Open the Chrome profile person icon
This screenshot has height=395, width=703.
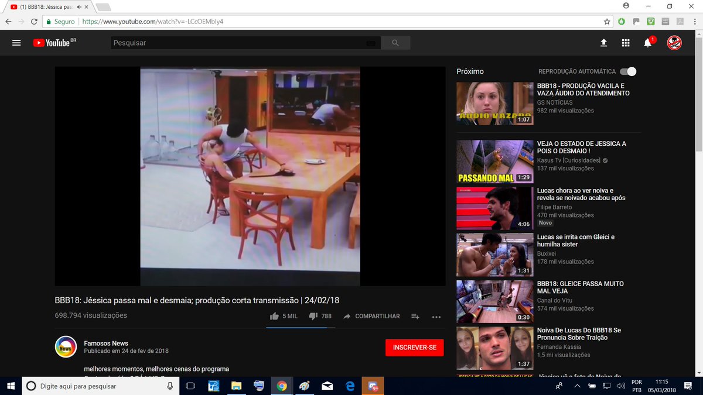pos(626,6)
